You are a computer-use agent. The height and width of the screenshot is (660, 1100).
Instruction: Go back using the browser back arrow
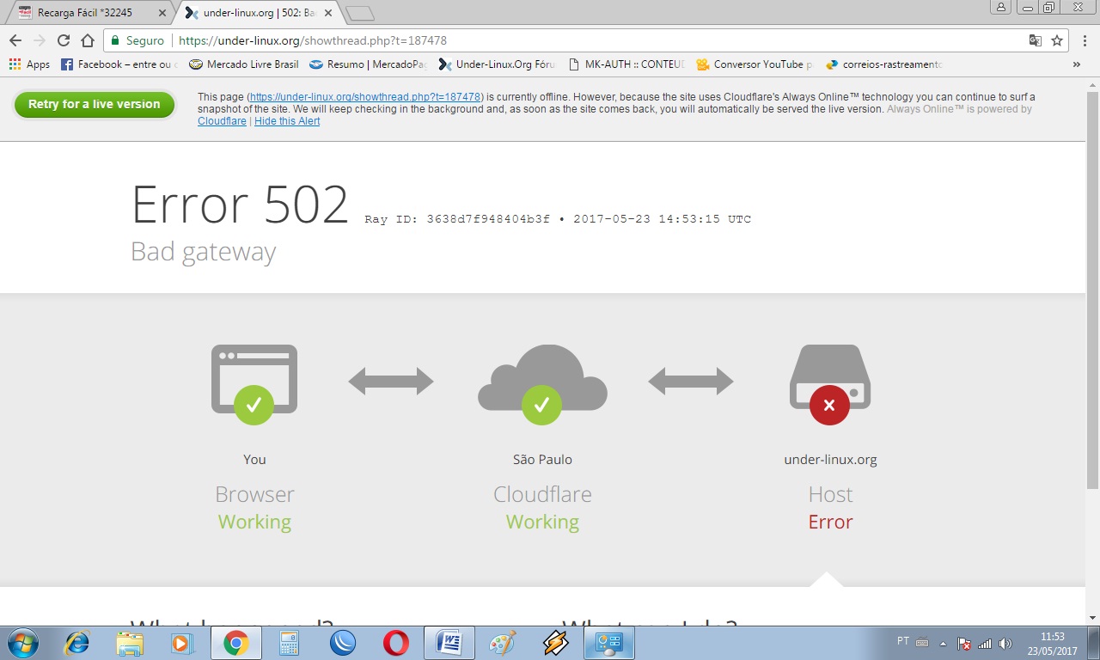15,40
